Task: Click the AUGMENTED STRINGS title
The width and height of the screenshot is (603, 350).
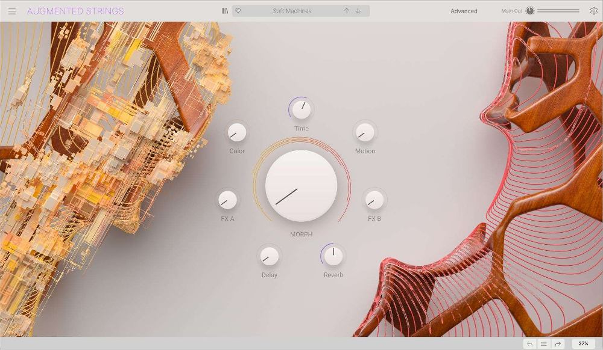Action: point(75,10)
